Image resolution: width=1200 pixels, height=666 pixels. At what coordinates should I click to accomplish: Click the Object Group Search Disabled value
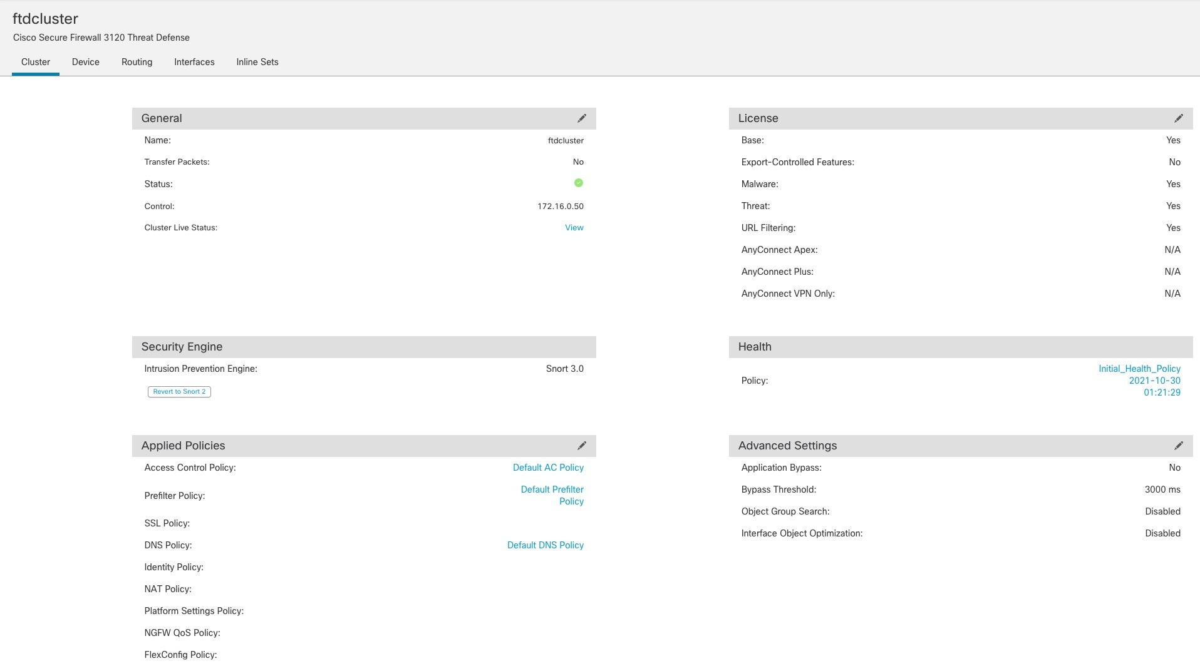tap(1162, 511)
